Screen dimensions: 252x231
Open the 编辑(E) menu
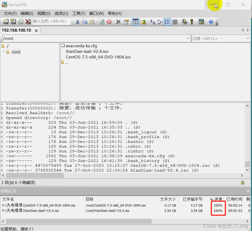pos(27,14)
